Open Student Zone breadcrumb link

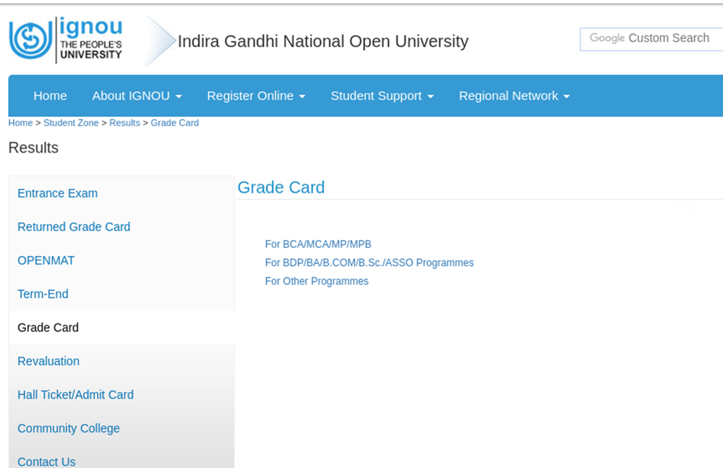[x=71, y=123]
